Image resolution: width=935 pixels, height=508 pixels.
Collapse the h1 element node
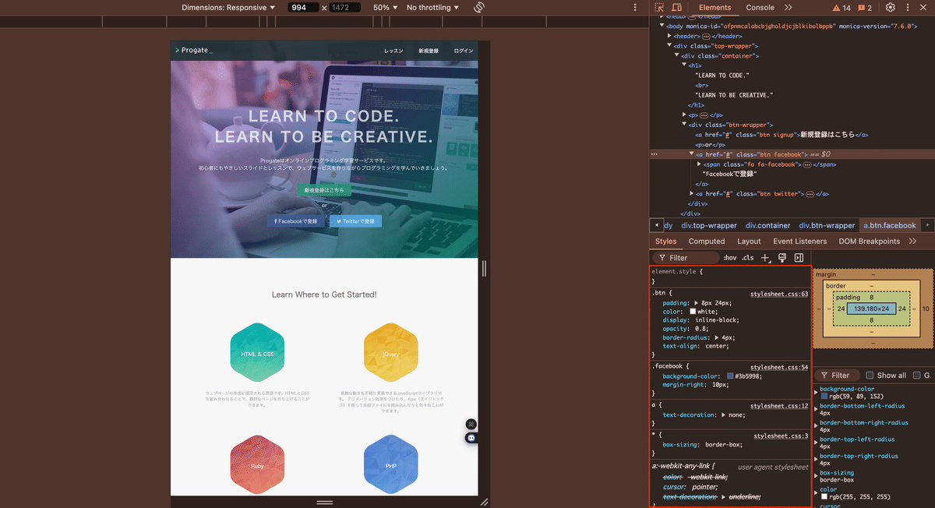tap(684, 65)
